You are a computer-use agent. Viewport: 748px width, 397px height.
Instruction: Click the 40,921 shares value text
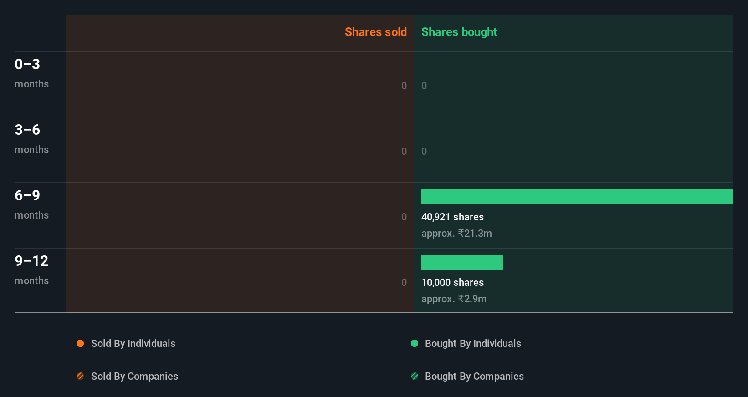tap(452, 217)
